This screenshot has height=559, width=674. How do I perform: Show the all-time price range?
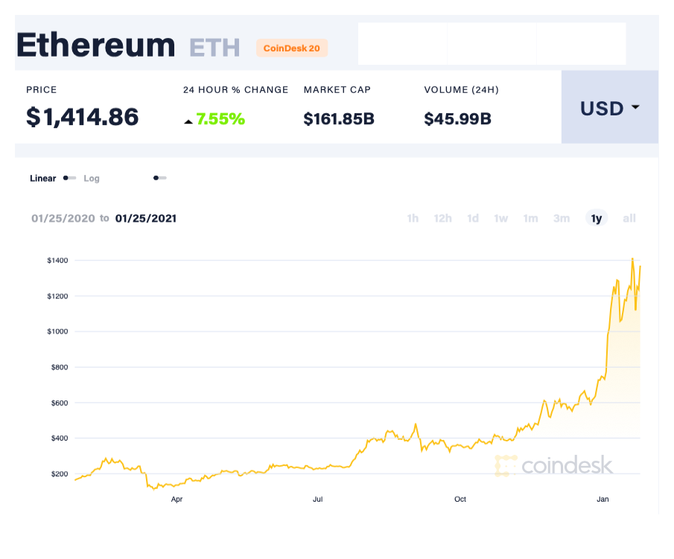click(x=629, y=218)
